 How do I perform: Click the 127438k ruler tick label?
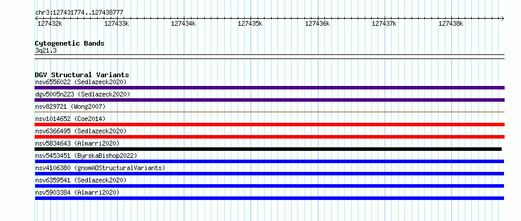[x=451, y=23]
